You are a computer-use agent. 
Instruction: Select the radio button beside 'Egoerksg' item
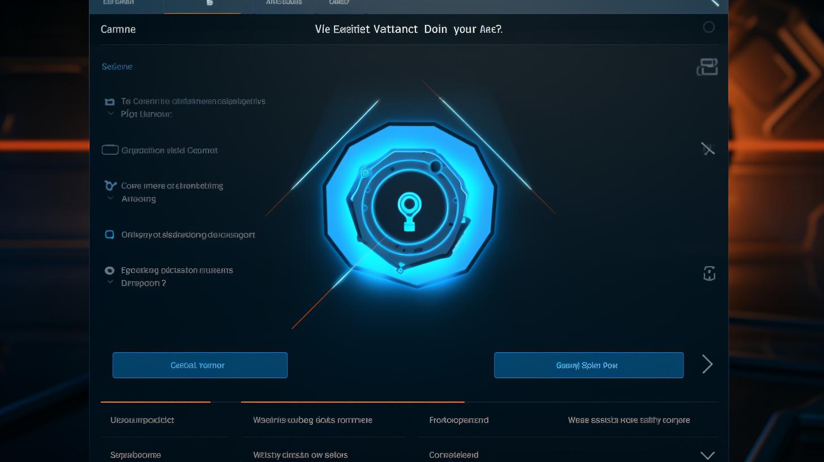coord(110,270)
